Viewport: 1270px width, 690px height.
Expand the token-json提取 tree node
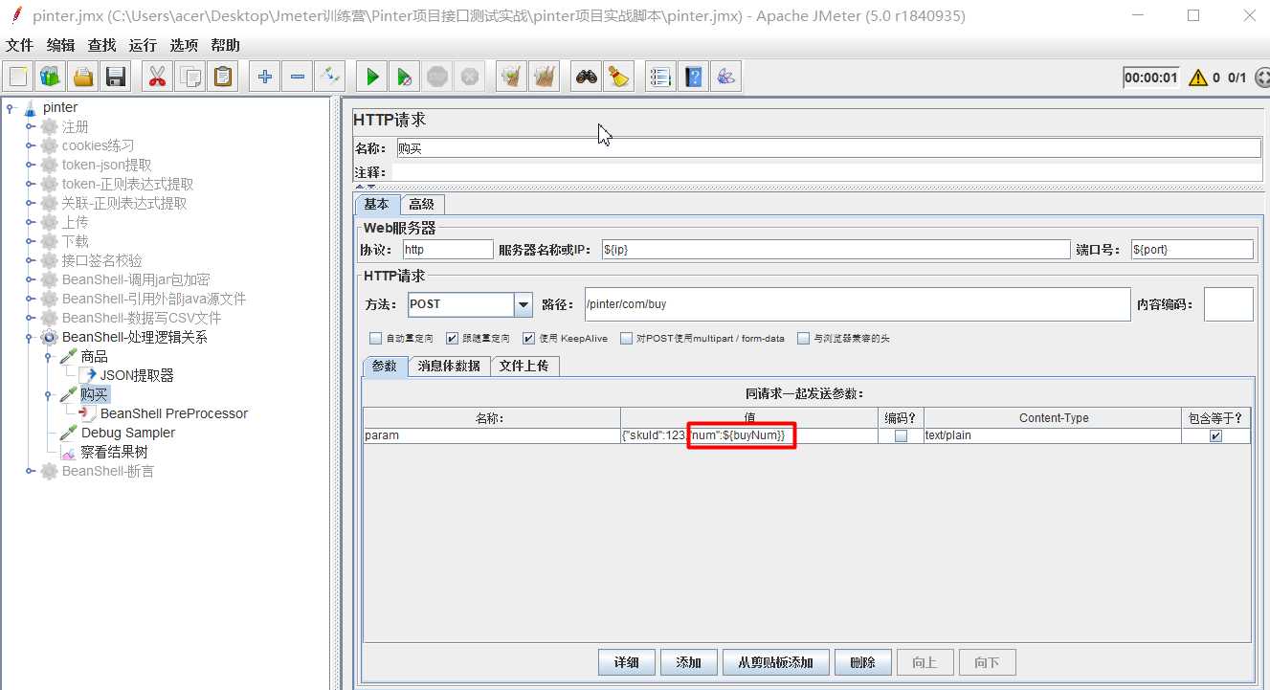(30, 165)
